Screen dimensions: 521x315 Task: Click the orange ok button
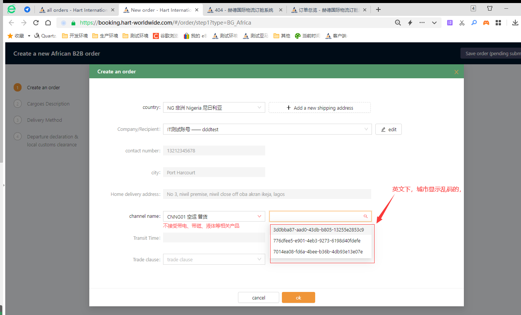(x=298, y=298)
